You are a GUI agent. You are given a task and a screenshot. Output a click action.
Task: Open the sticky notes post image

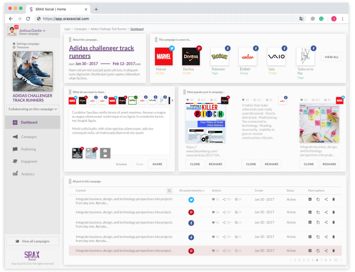[319, 123]
